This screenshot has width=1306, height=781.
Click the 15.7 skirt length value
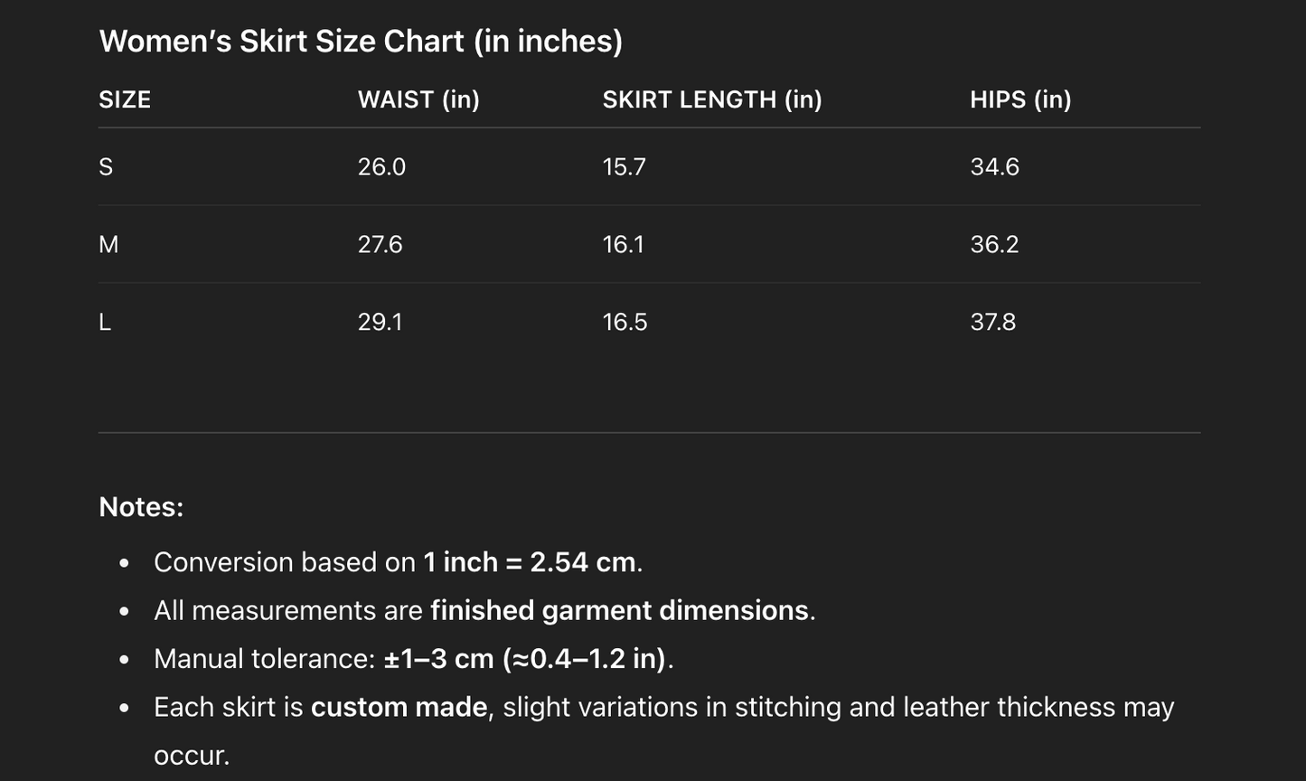click(625, 167)
